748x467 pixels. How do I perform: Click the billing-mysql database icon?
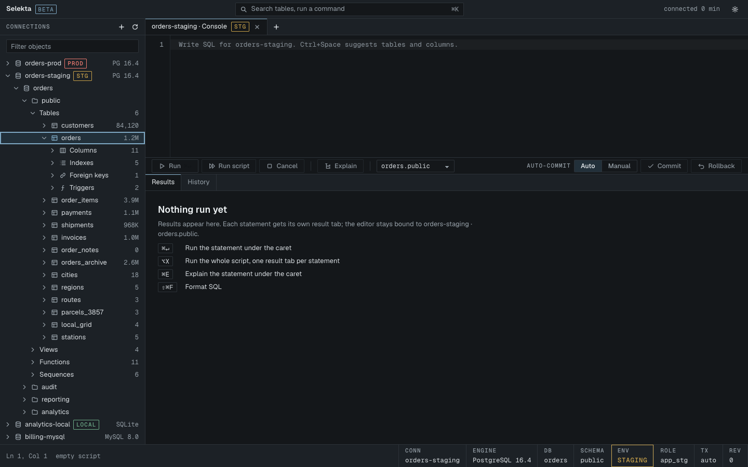point(18,437)
